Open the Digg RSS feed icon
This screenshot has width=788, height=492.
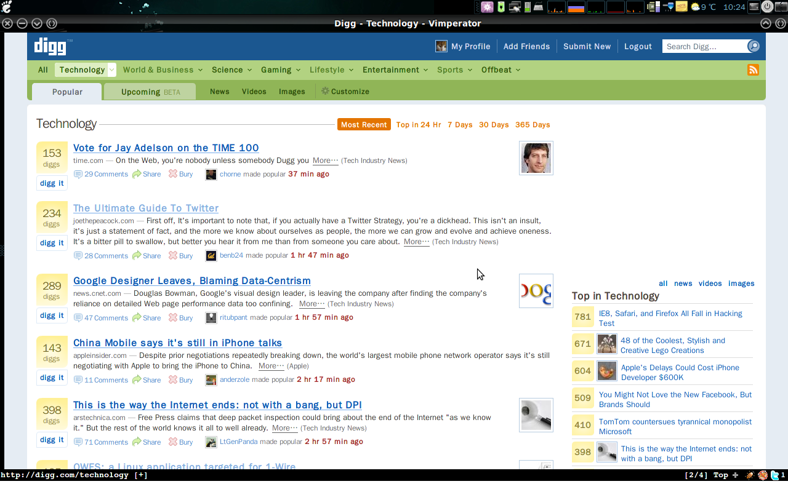pos(753,70)
